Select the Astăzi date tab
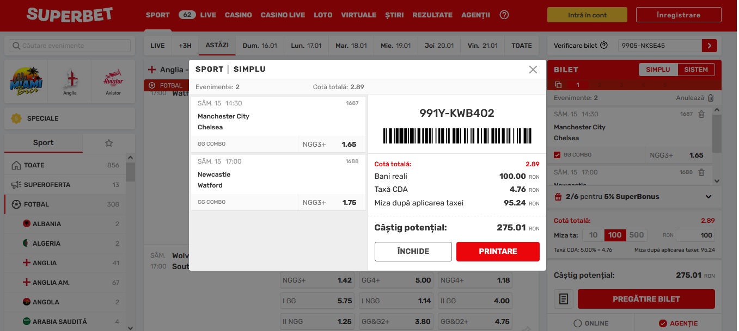Viewport: 739px width, 331px height. (217, 46)
